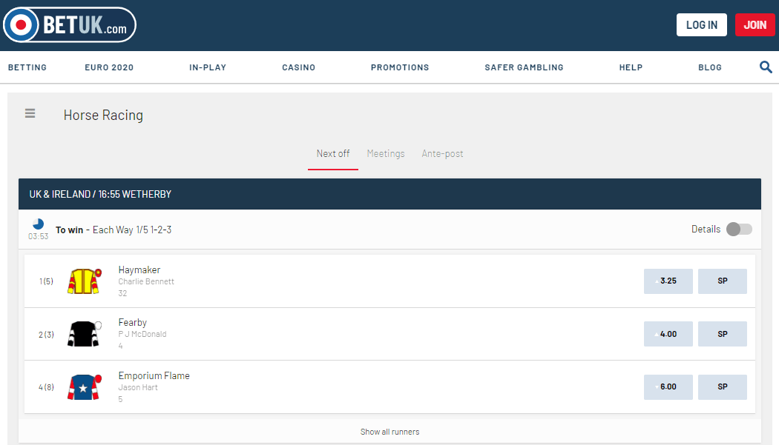779x445 pixels.
Task: Click the blue countdown timer icon
Action: point(38,224)
